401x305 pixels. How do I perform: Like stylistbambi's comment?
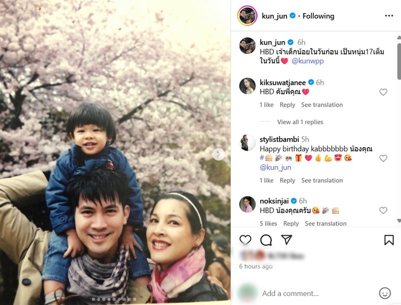tap(383, 158)
